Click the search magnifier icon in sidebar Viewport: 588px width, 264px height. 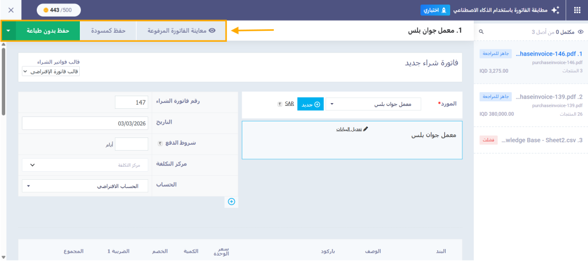tap(481, 32)
